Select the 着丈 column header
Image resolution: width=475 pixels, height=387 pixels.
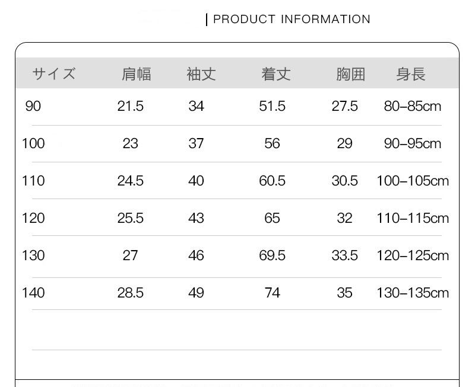(276, 74)
